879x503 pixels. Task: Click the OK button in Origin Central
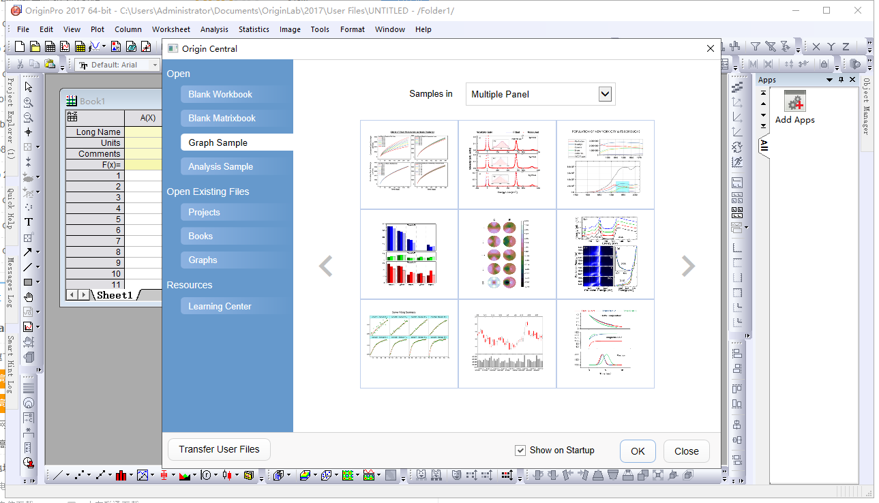point(638,451)
